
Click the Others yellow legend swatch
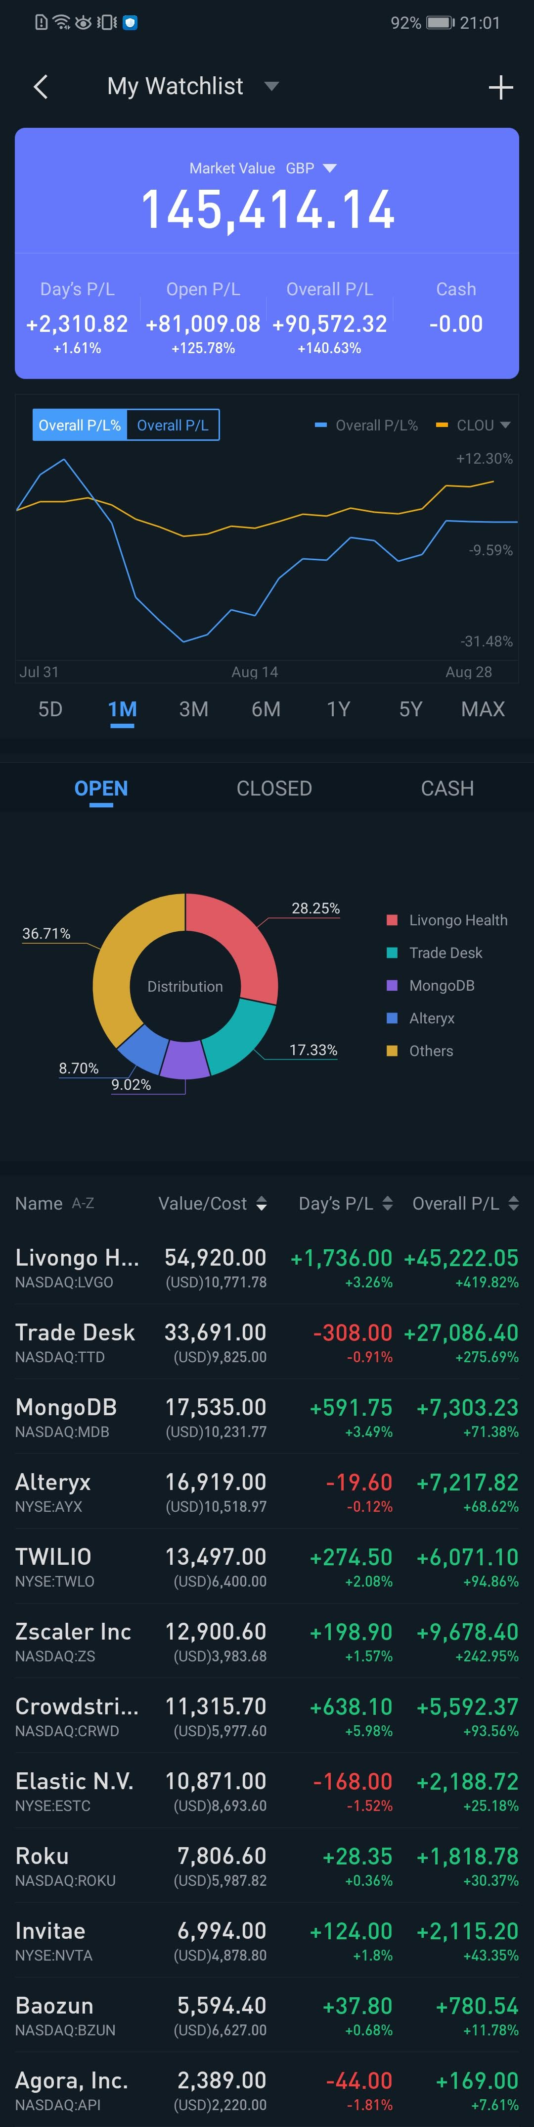392,1051
